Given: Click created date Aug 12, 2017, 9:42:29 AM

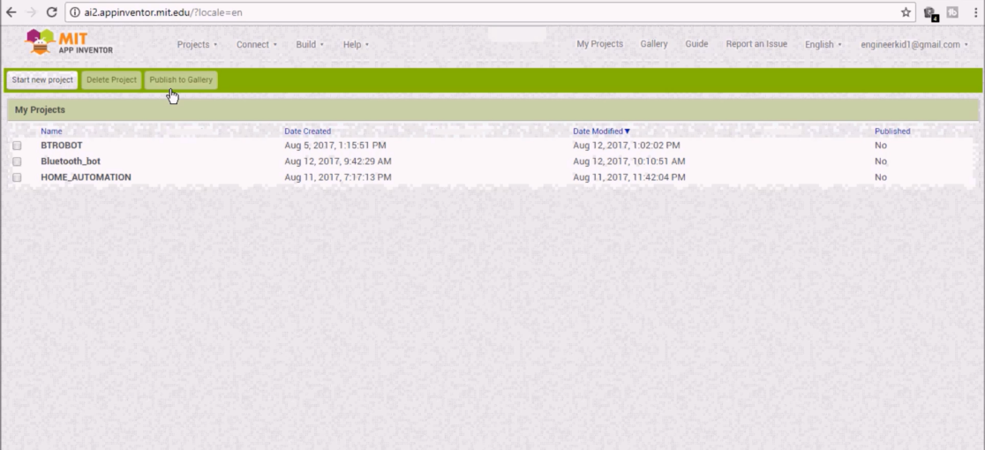Looking at the screenshot, I should [338, 161].
